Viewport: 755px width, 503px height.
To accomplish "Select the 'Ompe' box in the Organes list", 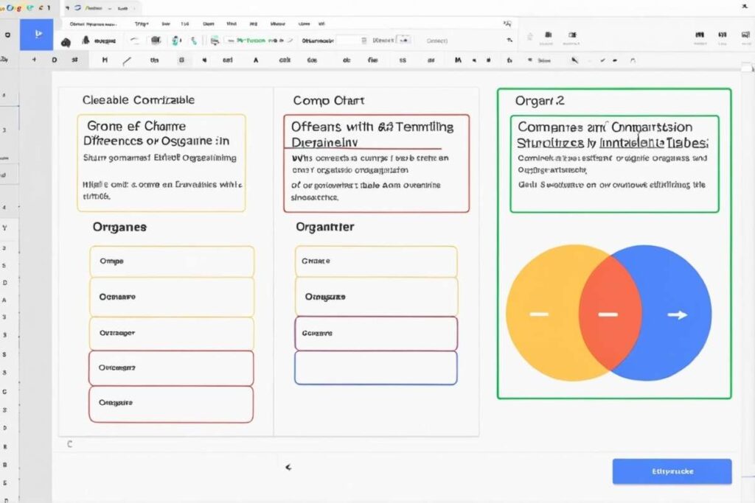I will tap(172, 261).
